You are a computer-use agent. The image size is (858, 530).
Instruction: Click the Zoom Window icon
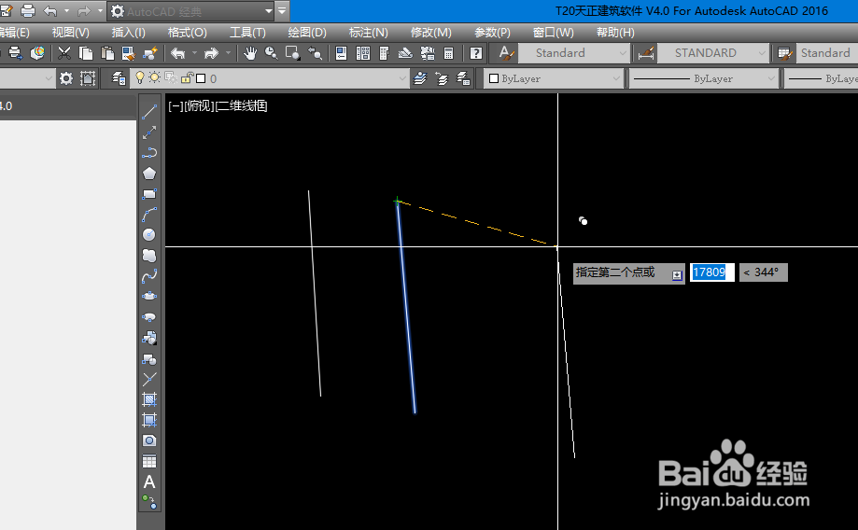click(293, 53)
